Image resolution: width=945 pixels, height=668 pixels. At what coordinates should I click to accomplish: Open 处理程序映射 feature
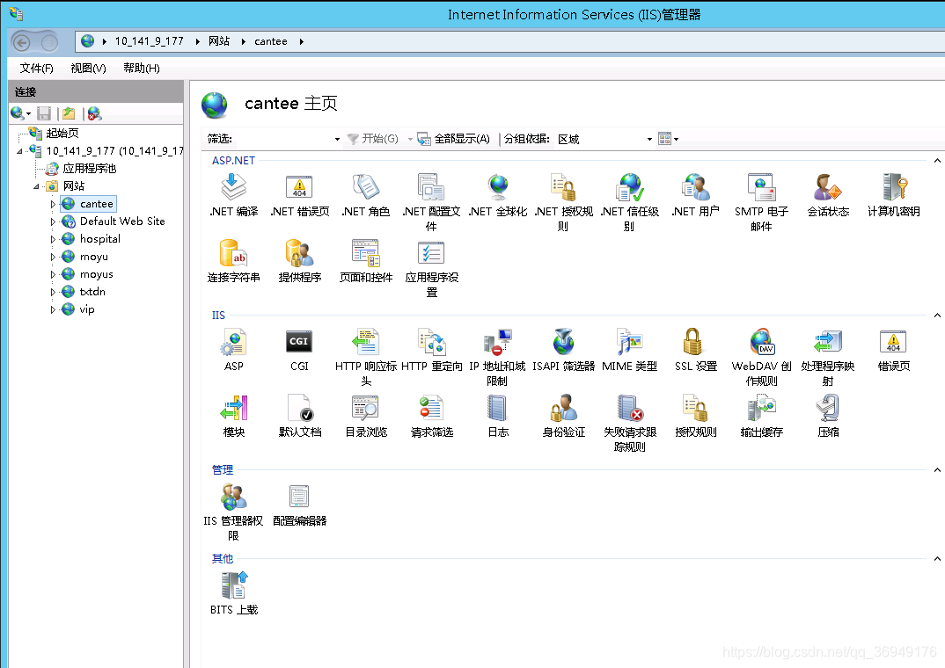(827, 357)
